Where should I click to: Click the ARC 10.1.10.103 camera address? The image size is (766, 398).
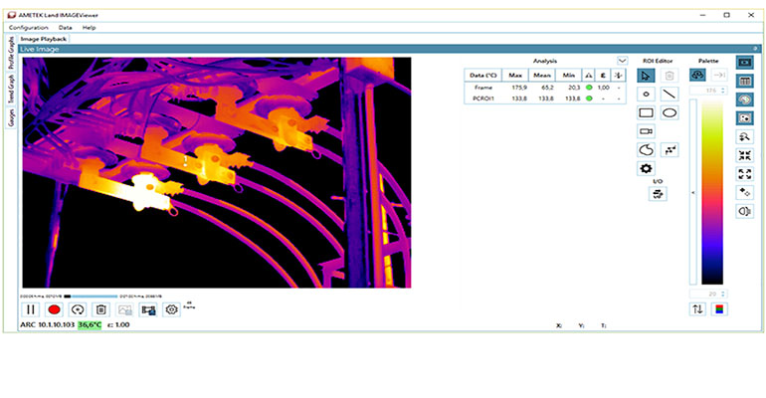[x=47, y=324]
